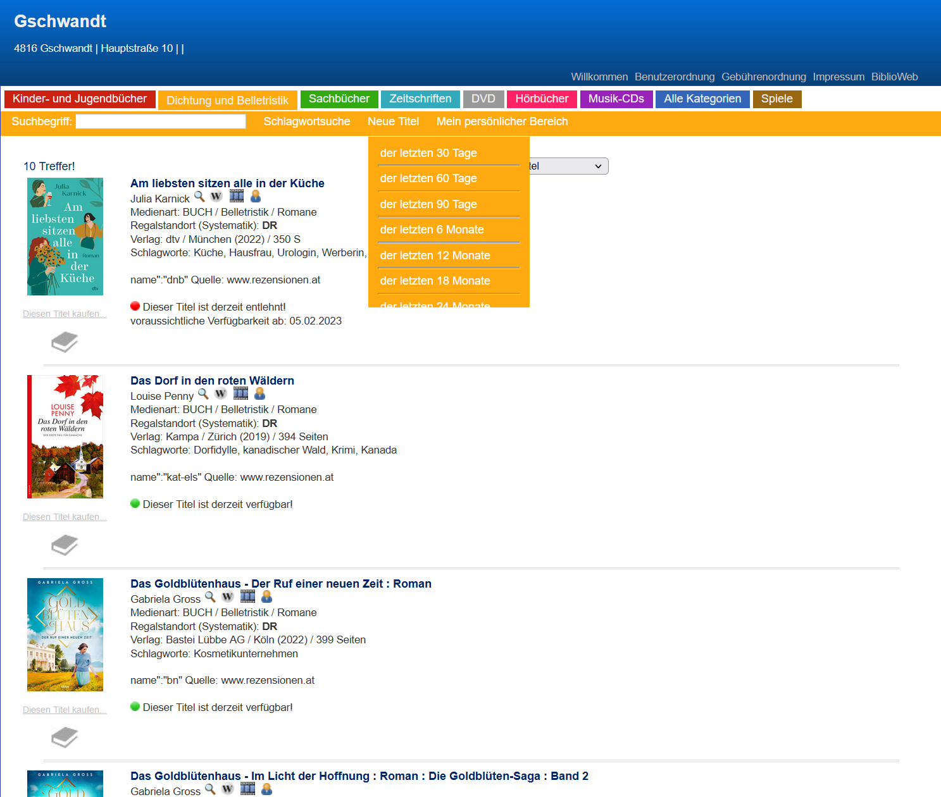Open Spiele category

point(777,99)
